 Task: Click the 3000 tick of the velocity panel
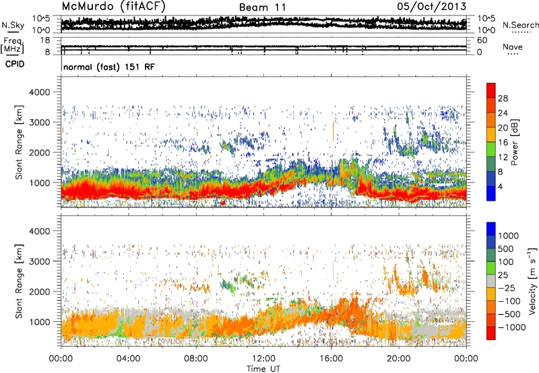tap(39, 261)
